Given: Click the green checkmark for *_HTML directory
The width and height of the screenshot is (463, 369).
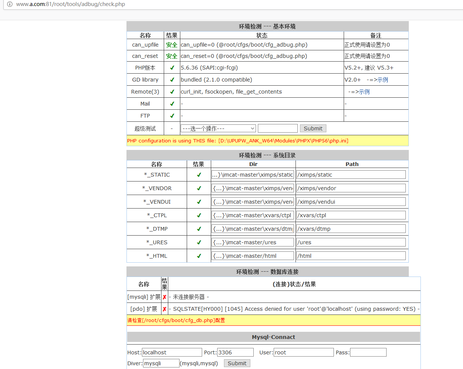Looking at the screenshot, I should pyautogui.click(x=199, y=256).
